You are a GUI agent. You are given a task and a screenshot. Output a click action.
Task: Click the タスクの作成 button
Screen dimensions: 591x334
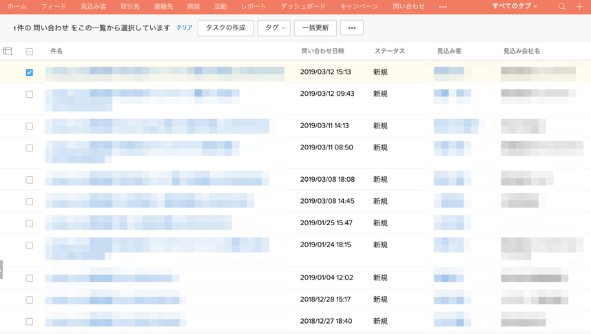coord(226,28)
